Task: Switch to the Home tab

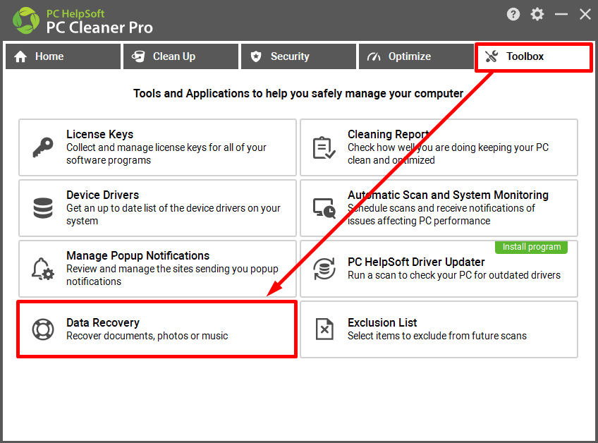Action: [x=63, y=56]
